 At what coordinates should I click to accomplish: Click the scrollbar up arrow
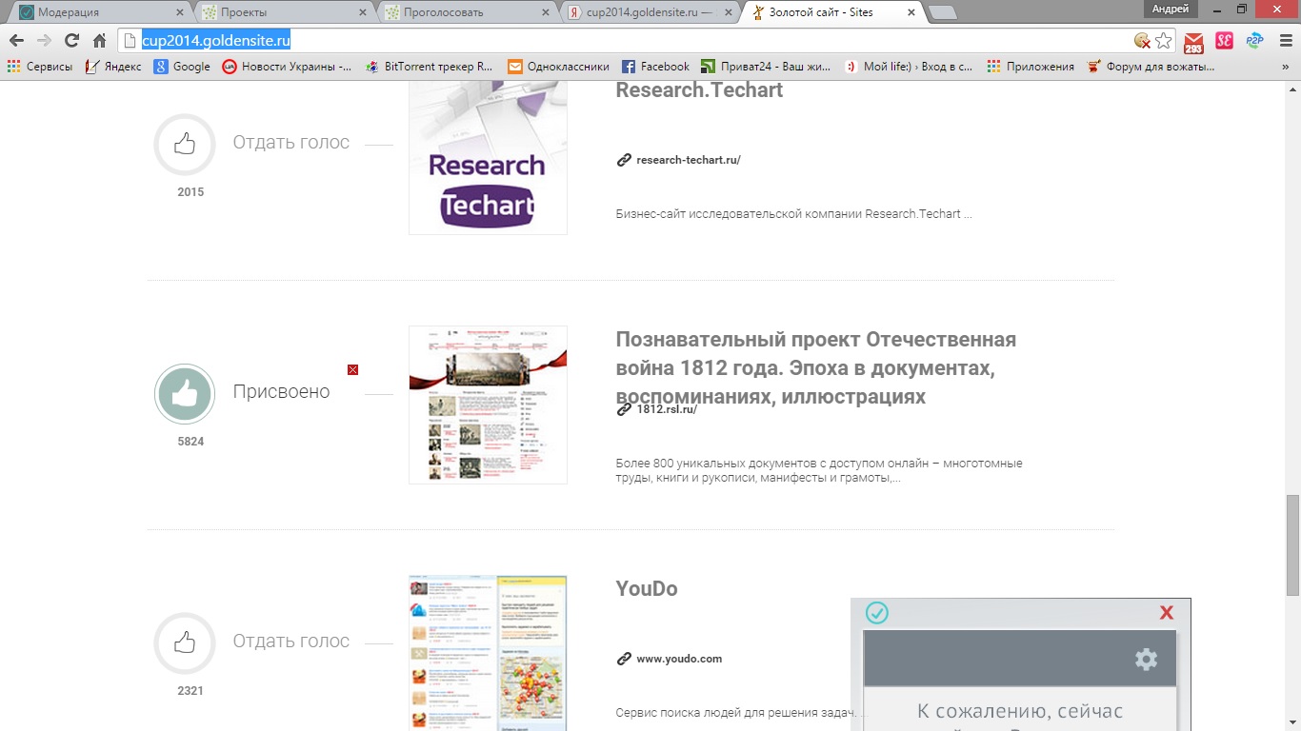pos(1292,90)
